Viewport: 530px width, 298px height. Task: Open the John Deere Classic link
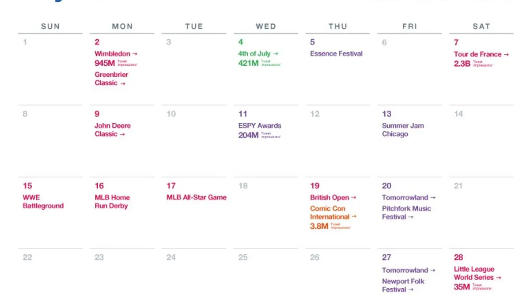pyautogui.click(x=113, y=130)
